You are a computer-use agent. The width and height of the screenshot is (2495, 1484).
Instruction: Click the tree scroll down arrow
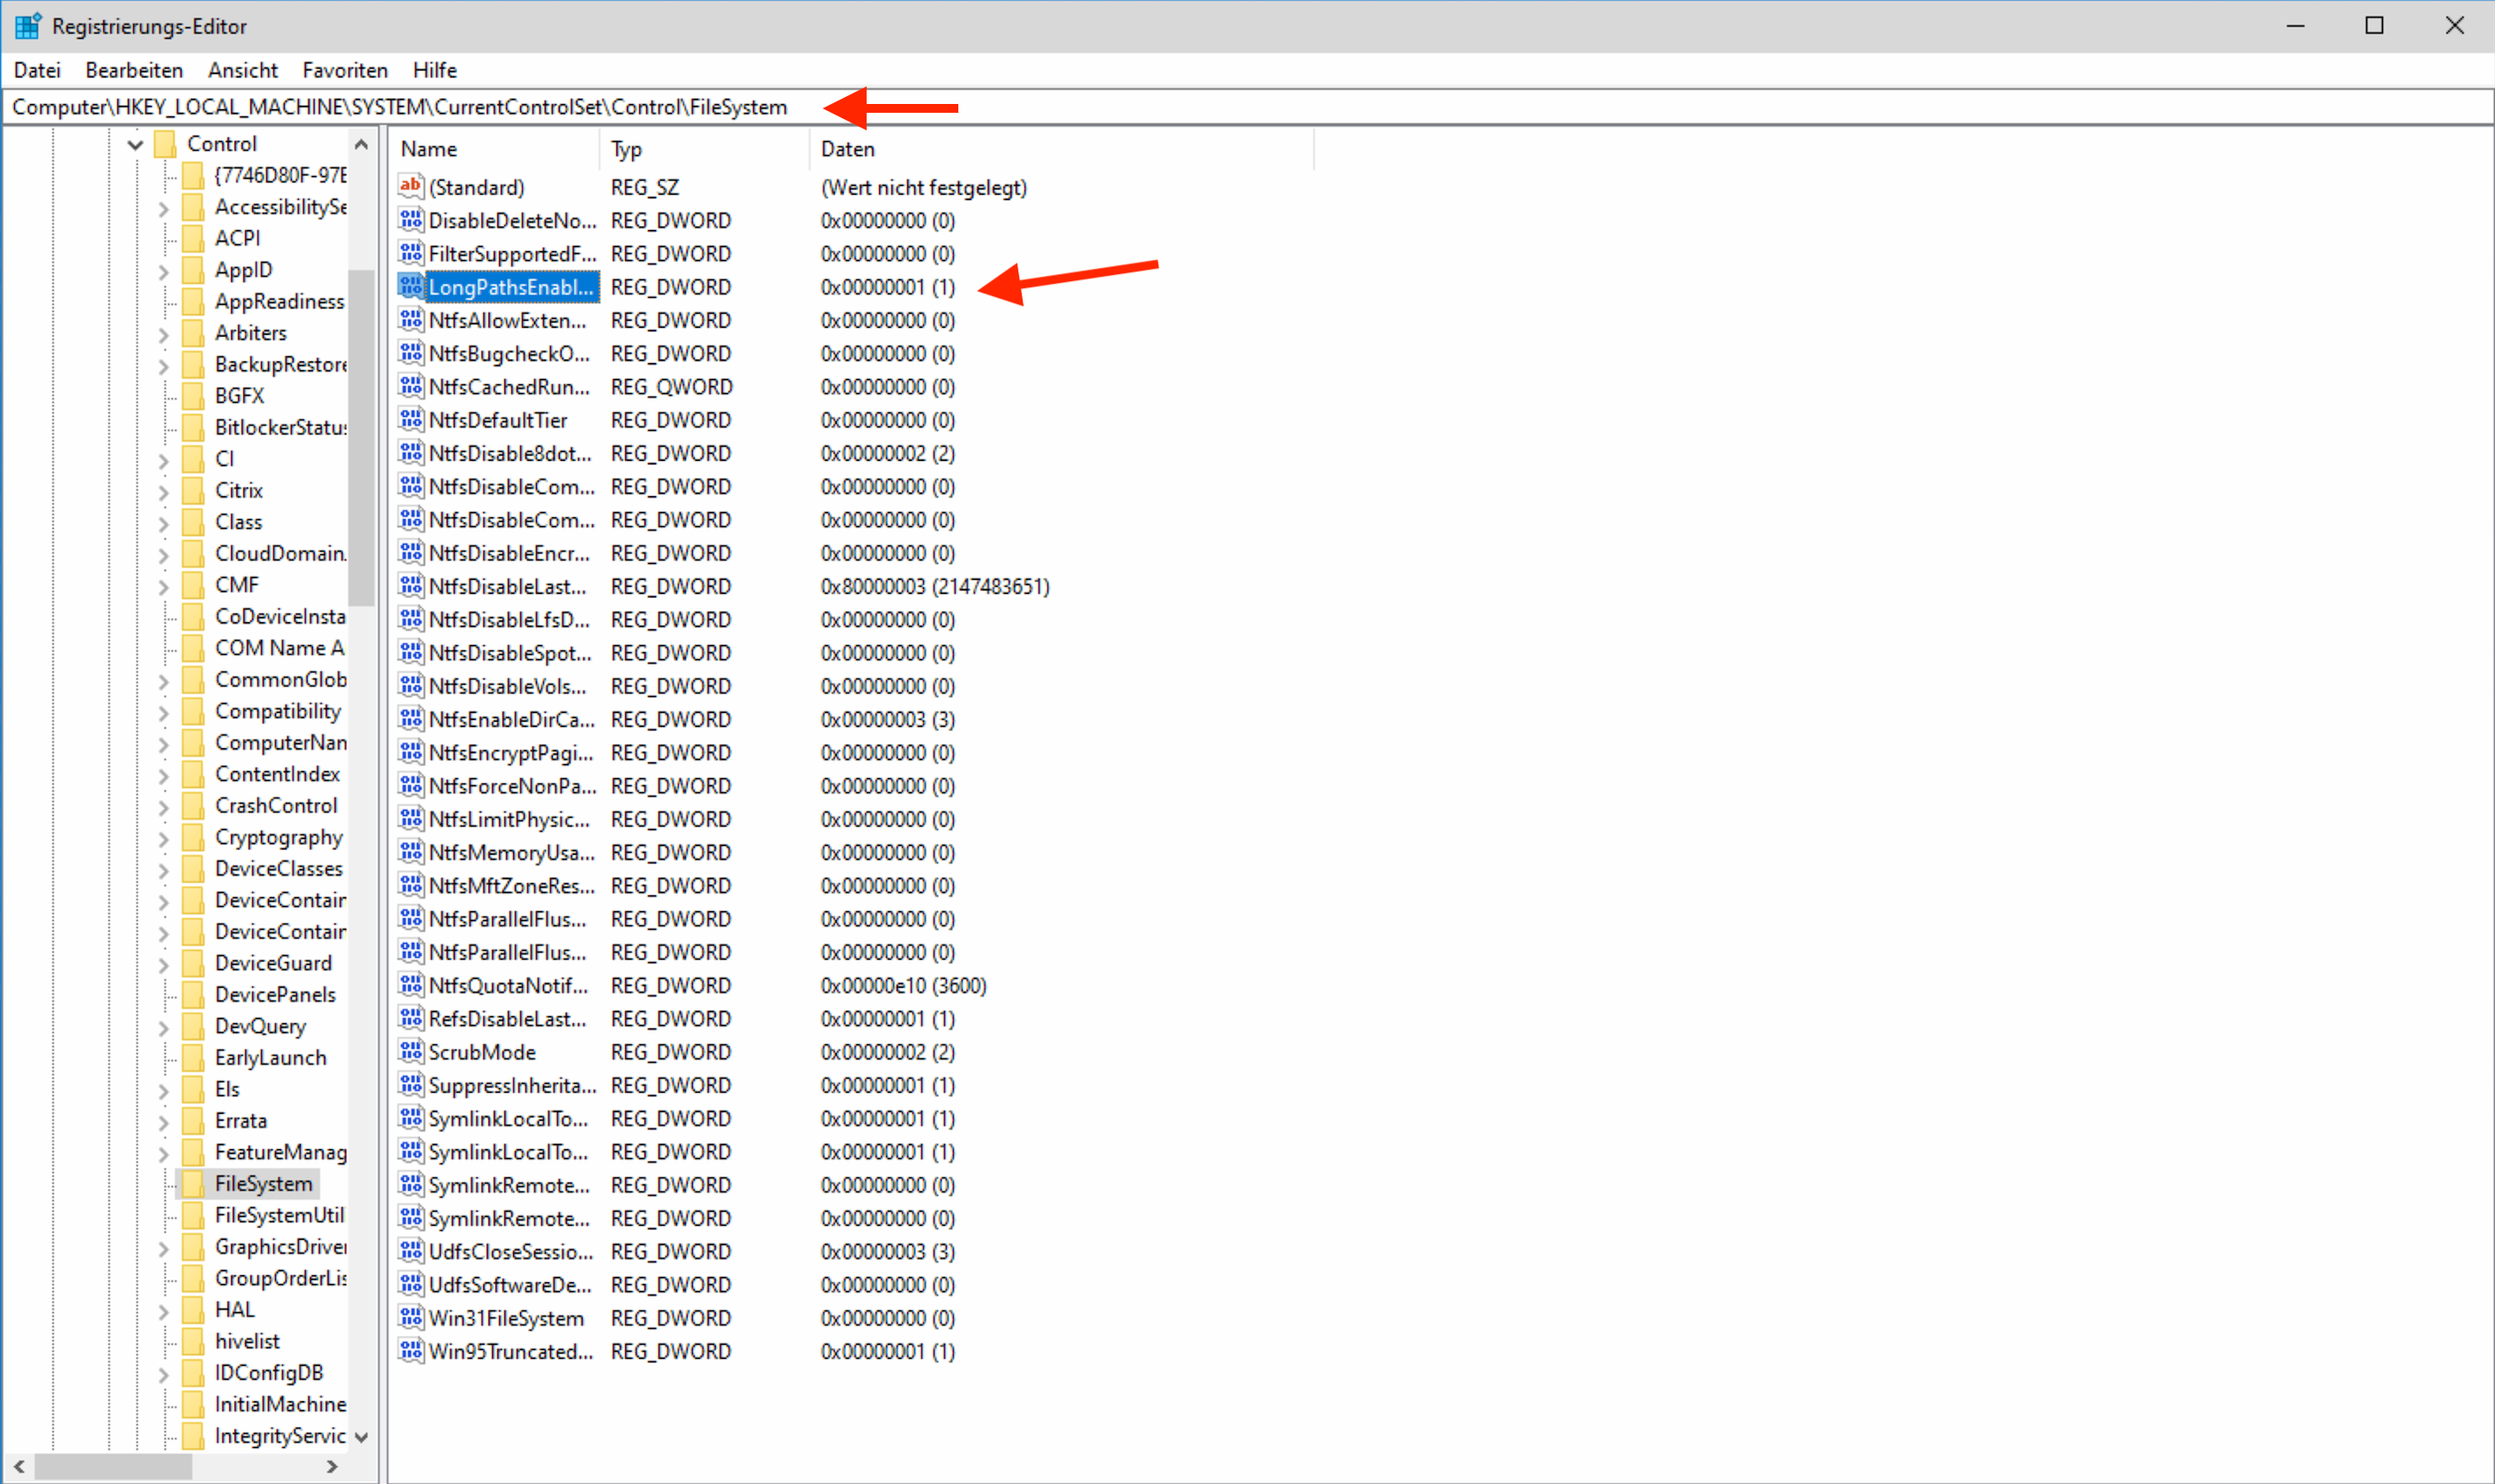tap(362, 1437)
